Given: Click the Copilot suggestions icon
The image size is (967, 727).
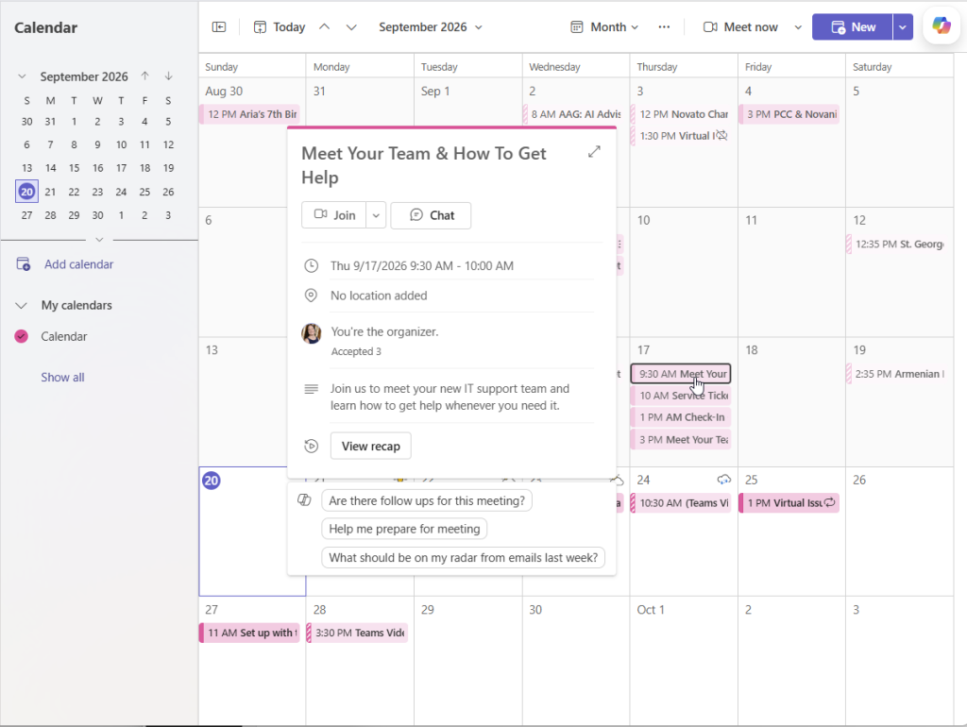Looking at the screenshot, I should coord(305,500).
